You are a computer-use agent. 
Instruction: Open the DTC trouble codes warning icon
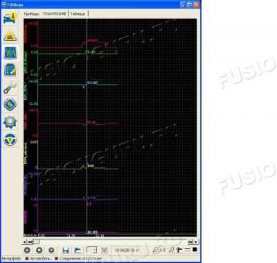[x=10, y=36]
